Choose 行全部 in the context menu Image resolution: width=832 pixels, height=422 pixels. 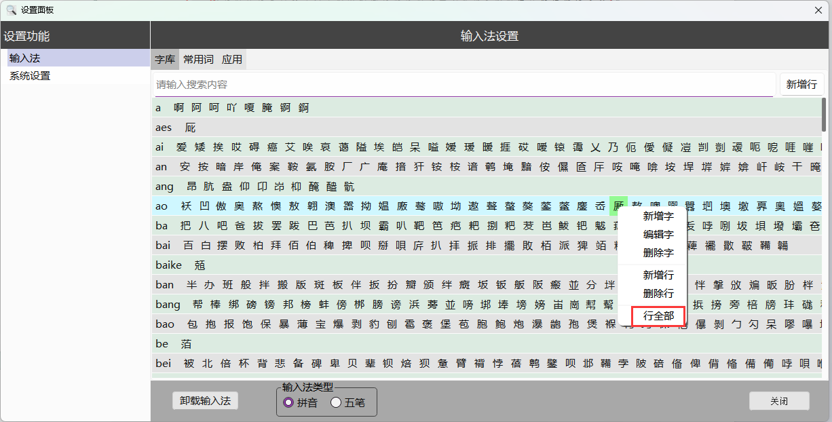click(x=658, y=315)
